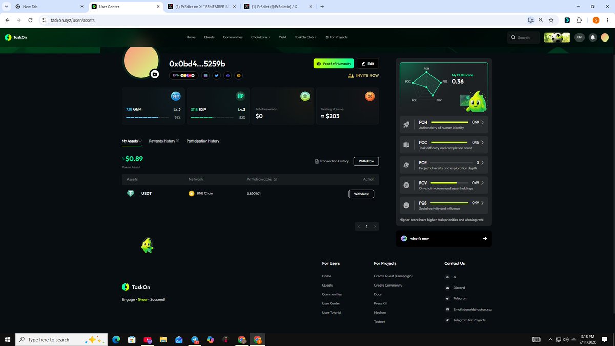The width and height of the screenshot is (615, 346).
Task: Open the EVM wallet chains badge
Action: [x=184, y=75]
